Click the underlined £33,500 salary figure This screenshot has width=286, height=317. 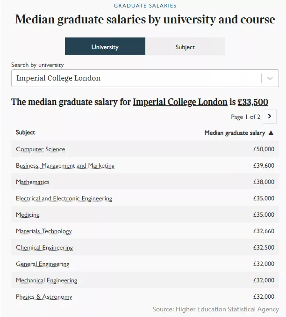pos(253,102)
